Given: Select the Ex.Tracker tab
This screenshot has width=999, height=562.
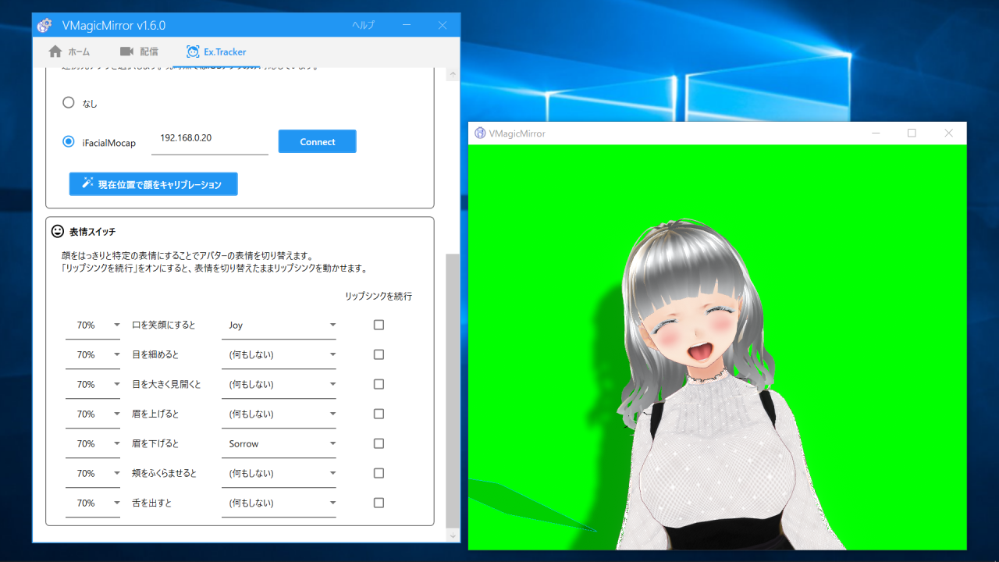Looking at the screenshot, I should pos(216,52).
